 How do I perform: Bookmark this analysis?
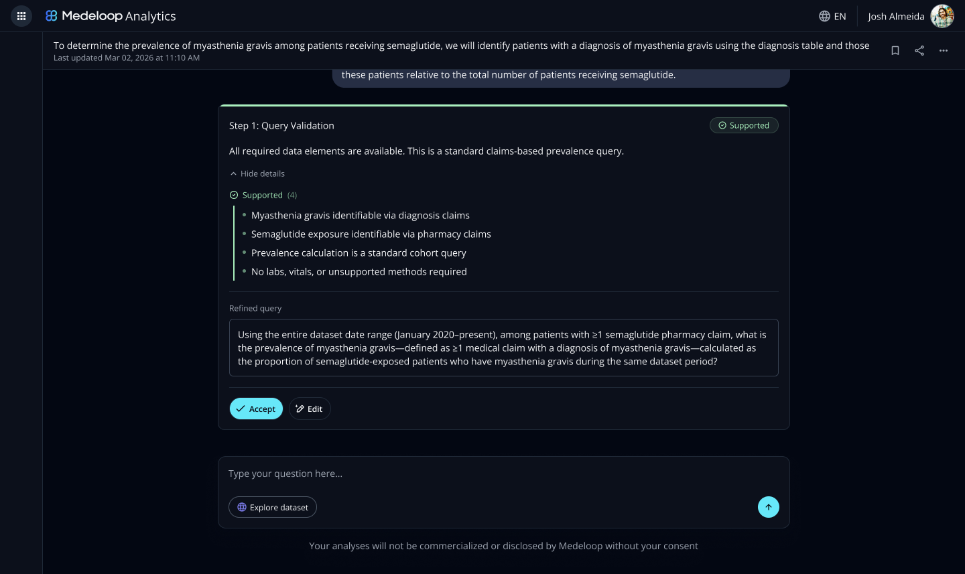(x=895, y=51)
